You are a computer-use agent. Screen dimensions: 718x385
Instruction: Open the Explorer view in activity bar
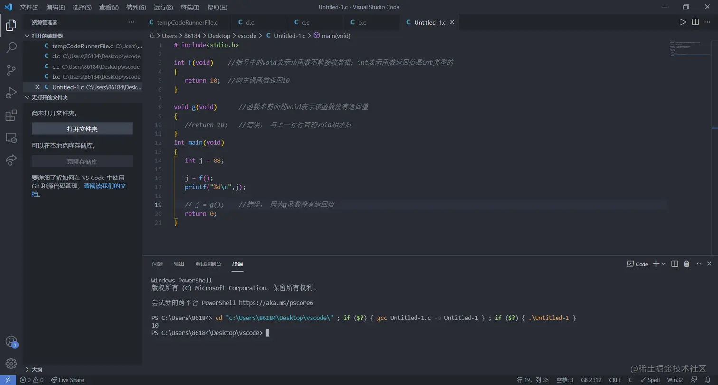11,25
